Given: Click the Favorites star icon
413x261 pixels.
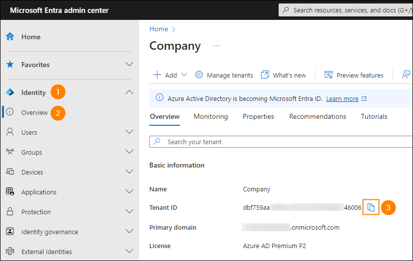Looking at the screenshot, I should [10, 65].
